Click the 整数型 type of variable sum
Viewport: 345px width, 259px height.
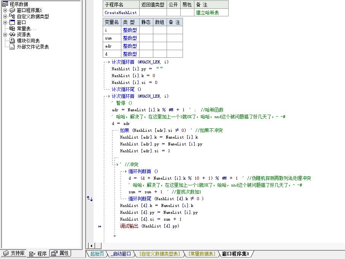(130, 38)
